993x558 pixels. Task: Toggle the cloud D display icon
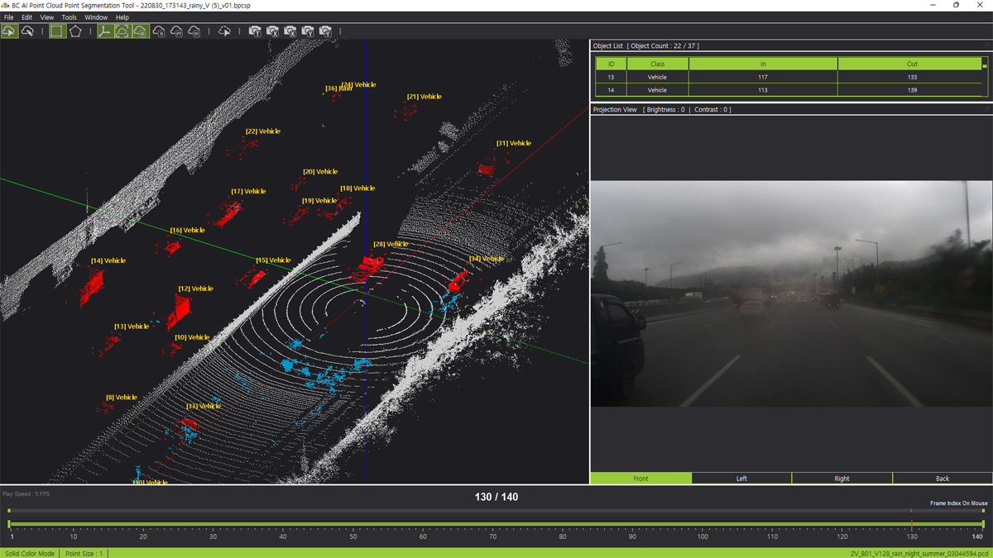click(x=159, y=31)
